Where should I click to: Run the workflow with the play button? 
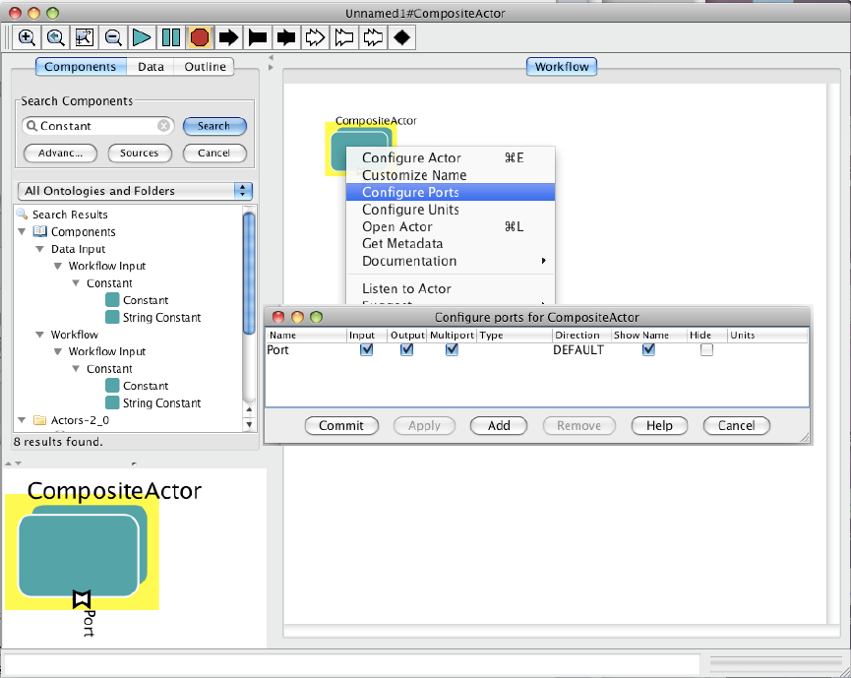pos(142,37)
